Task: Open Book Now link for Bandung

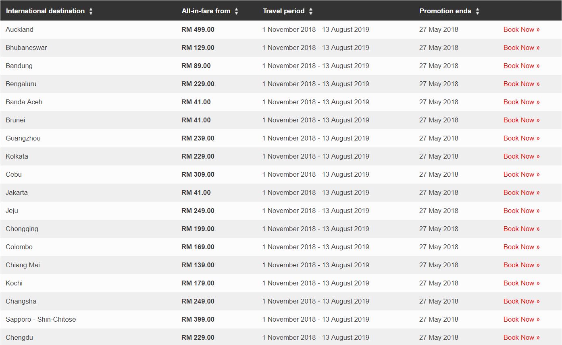Action: point(521,66)
